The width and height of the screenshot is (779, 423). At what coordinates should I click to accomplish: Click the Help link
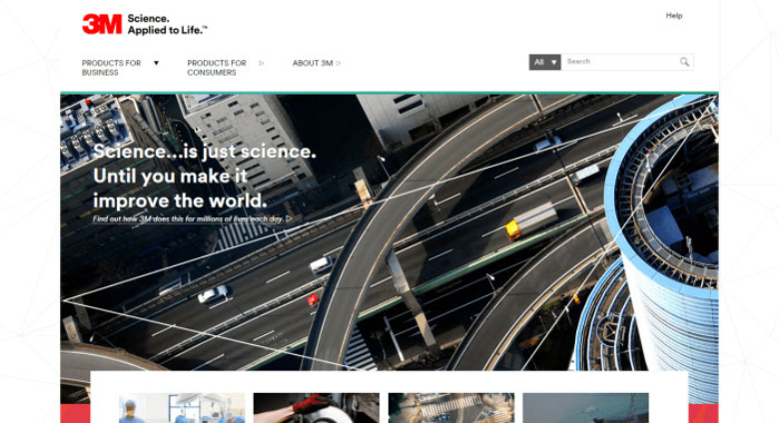point(674,16)
